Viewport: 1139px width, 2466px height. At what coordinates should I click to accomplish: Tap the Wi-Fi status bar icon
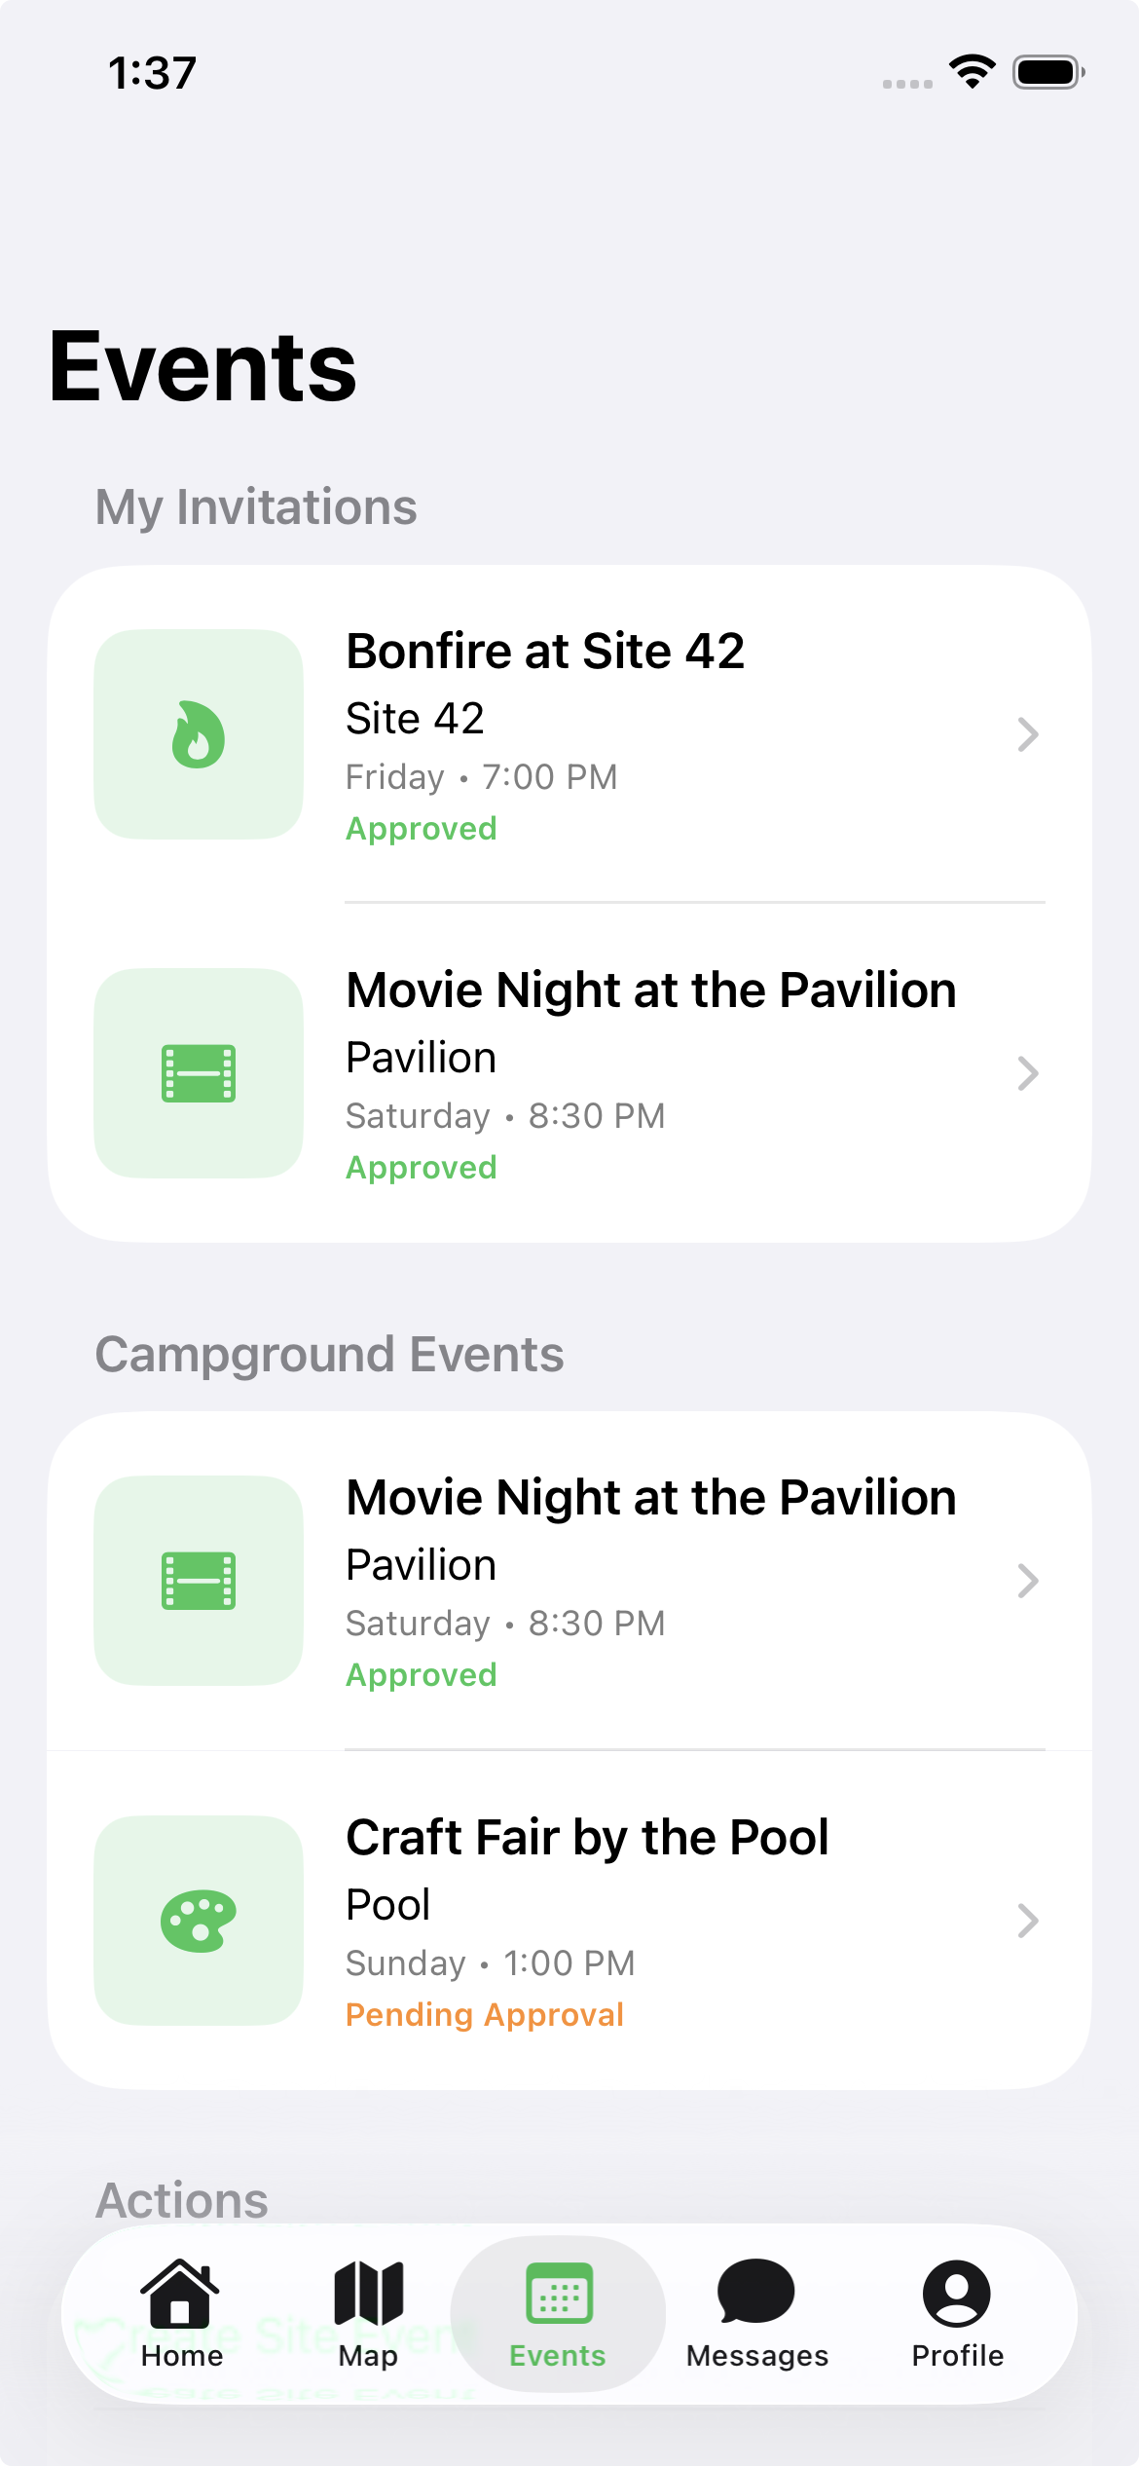tap(972, 72)
